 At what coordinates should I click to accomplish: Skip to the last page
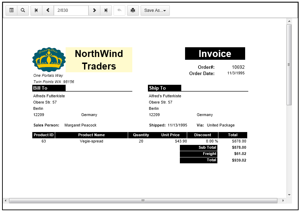(106, 10)
